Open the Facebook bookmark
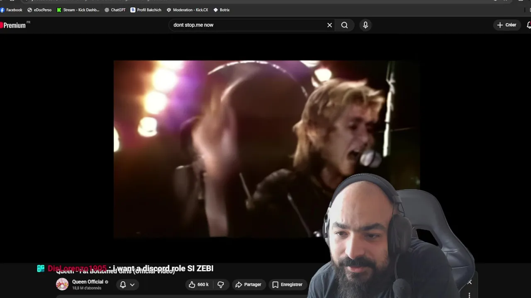 point(12,10)
